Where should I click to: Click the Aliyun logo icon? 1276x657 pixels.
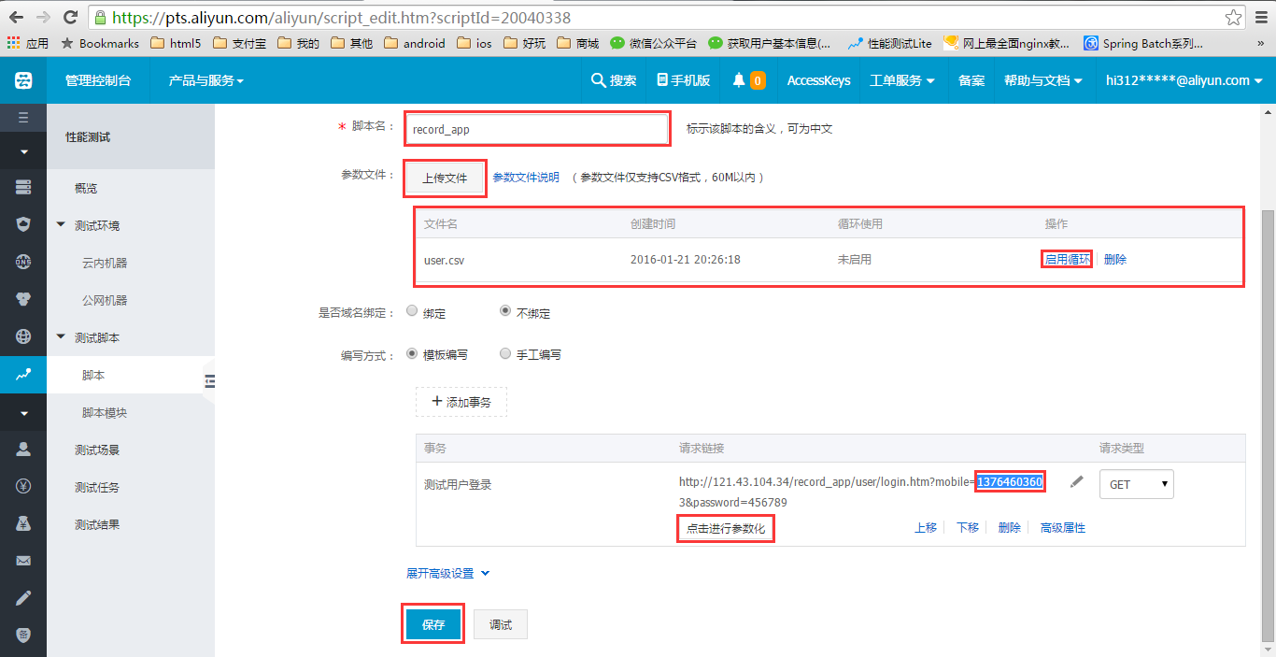click(23, 80)
